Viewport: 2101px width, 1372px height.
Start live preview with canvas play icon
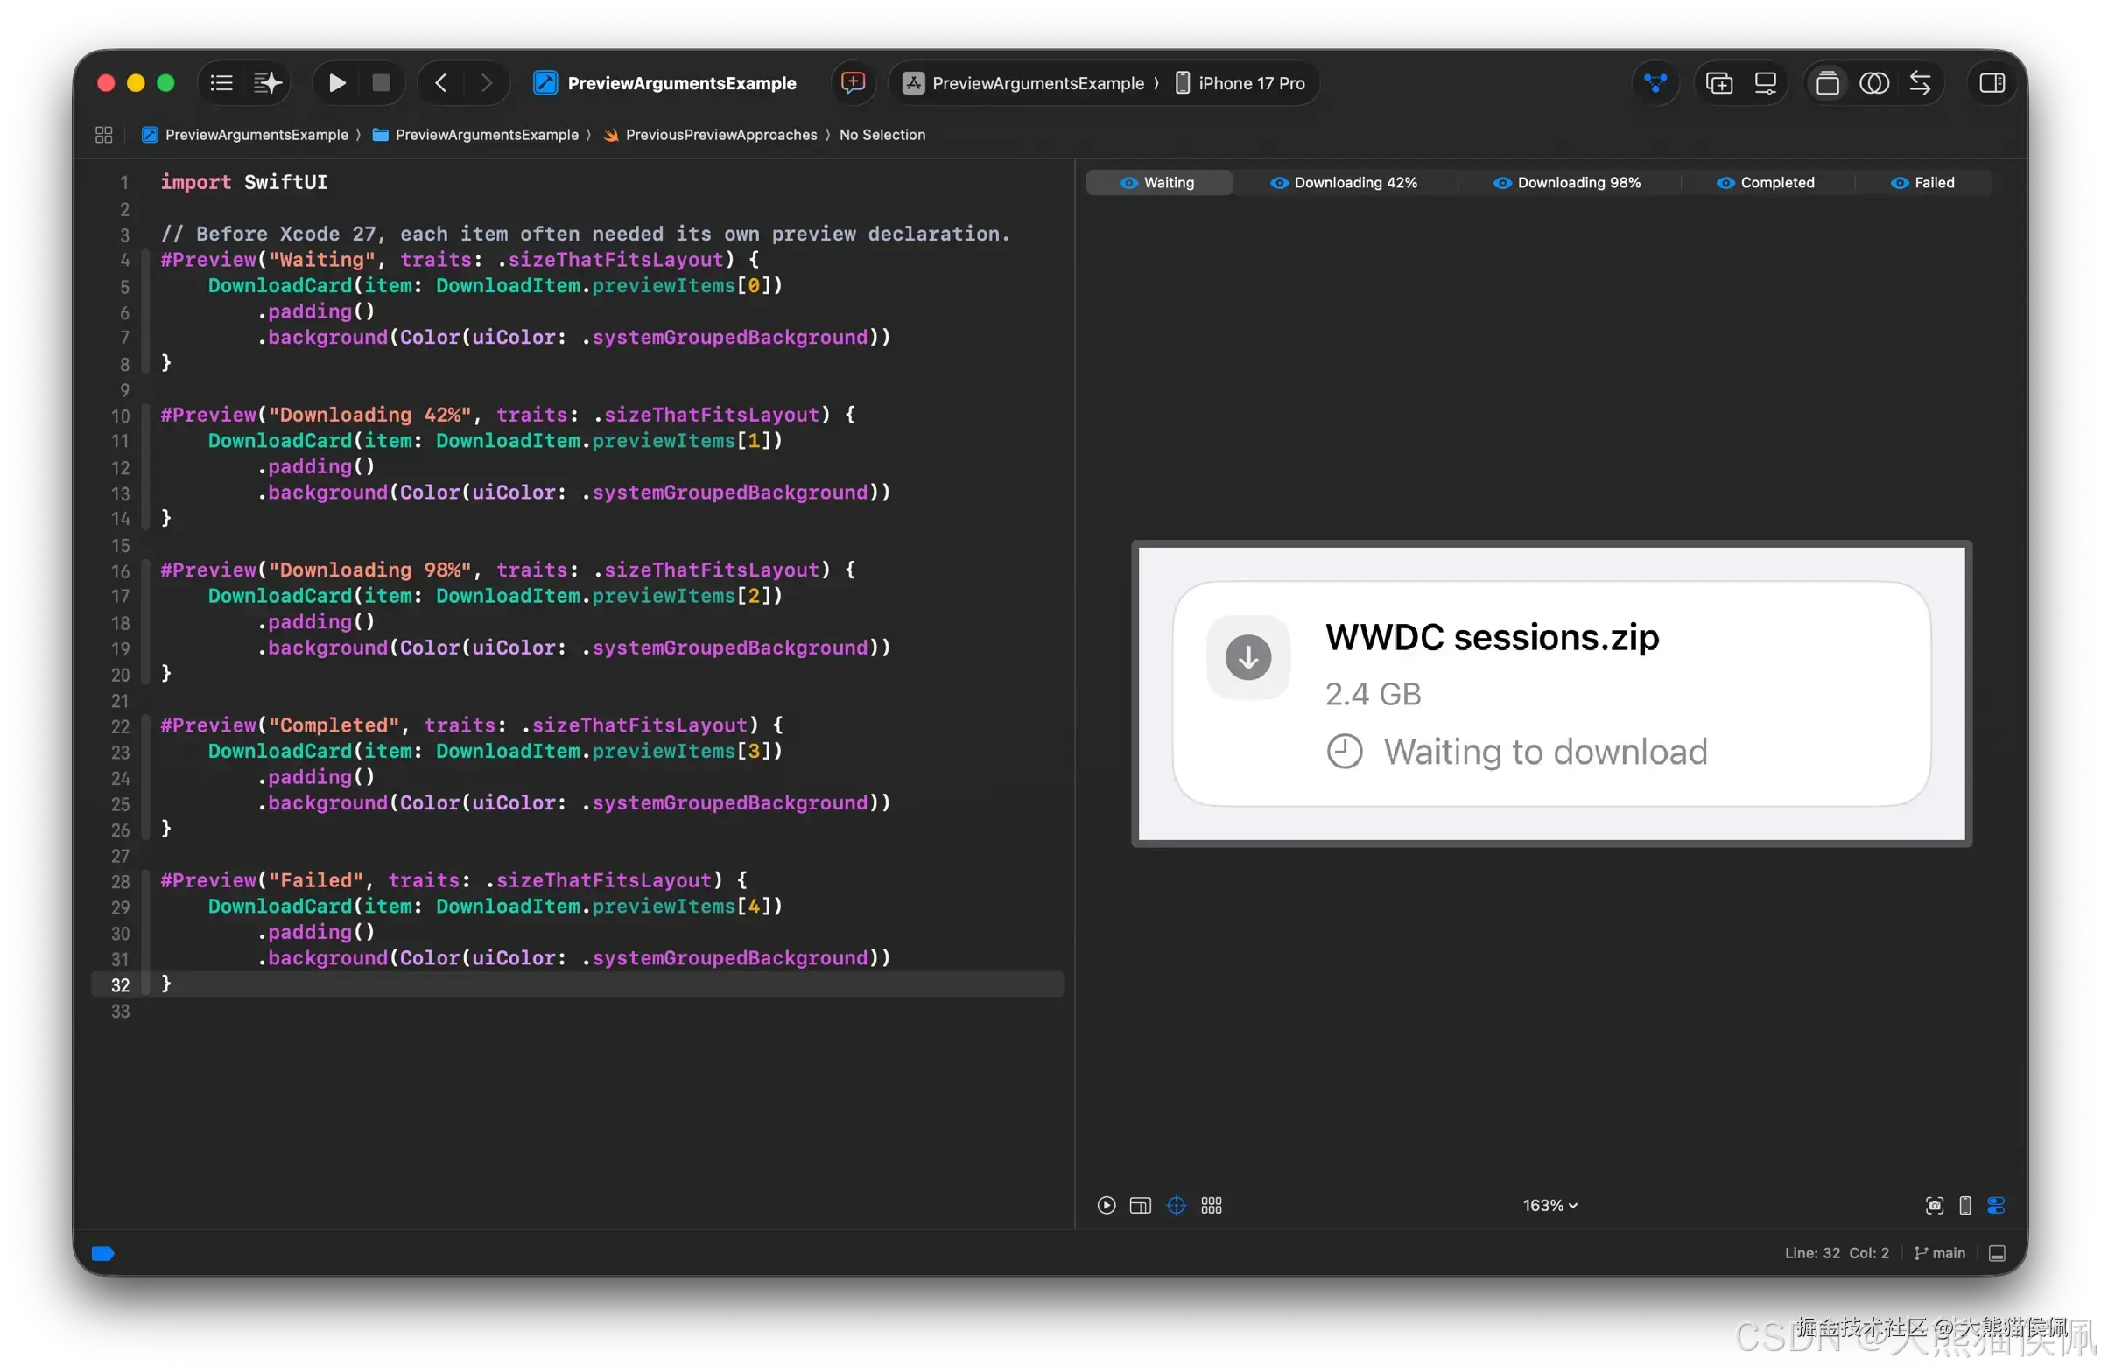tap(1107, 1205)
